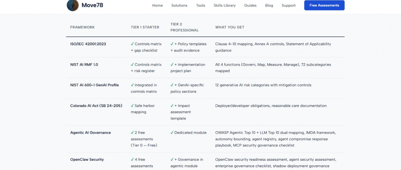Click the Move78 round logo image
401x170 pixels.
coord(73,5)
